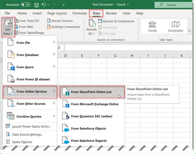Open the Formulas tab
Screen dimensions: 196x154
[80, 13]
